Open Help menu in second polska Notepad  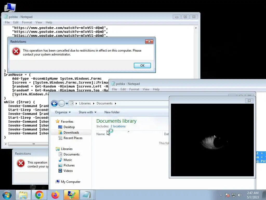click(x=156, y=89)
